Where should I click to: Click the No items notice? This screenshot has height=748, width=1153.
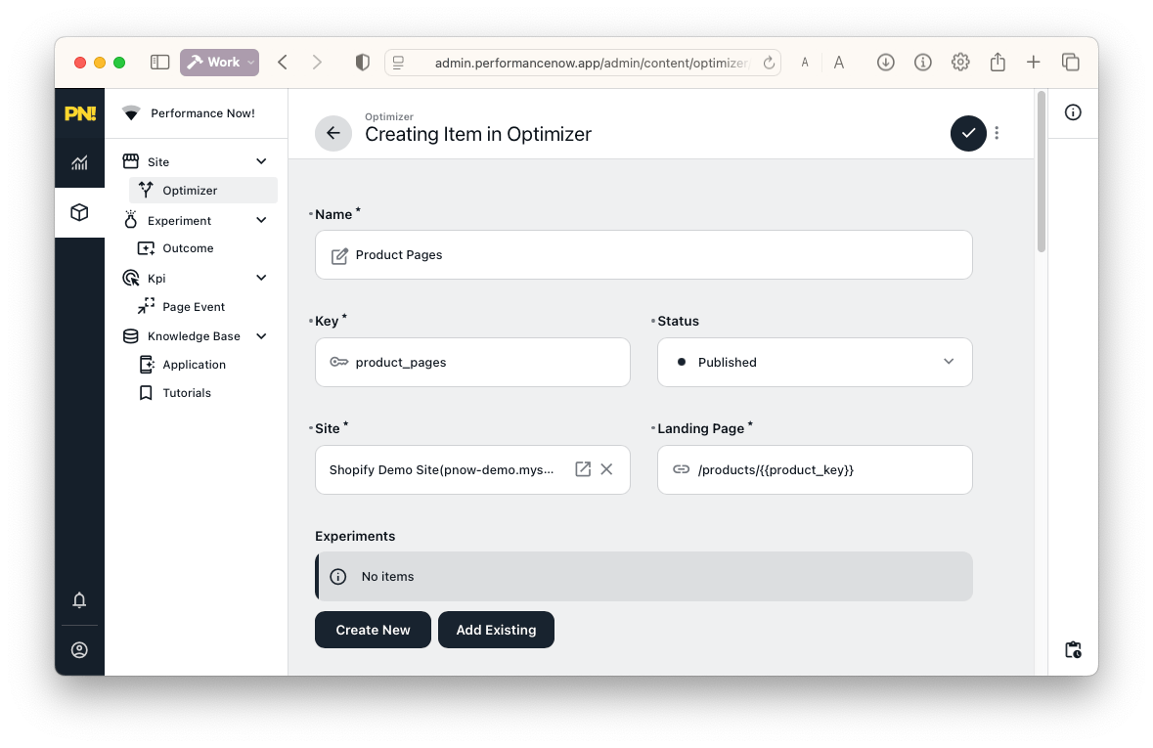[x=643, y=577]
